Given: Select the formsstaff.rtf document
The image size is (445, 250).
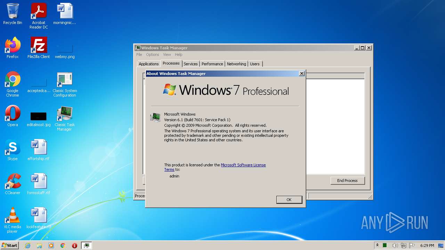Looking at the screenshot, I should tap(39, 184).
